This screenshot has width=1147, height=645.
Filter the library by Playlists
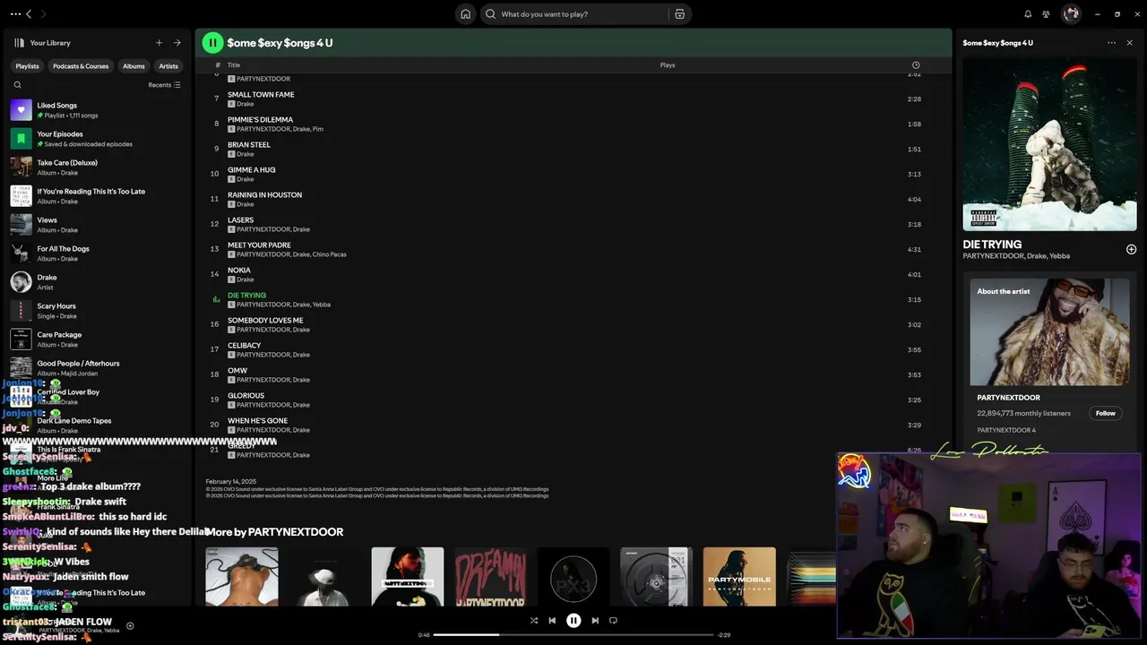coord(27,66)
